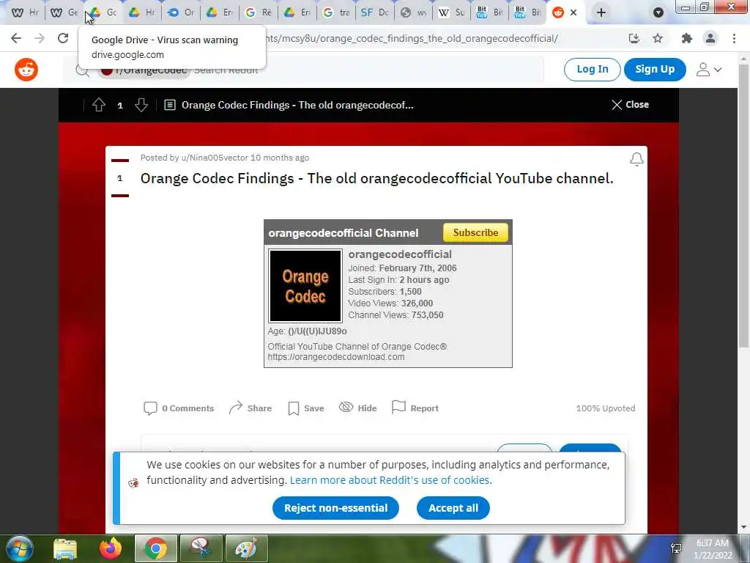Click the text post icon in header
Image resolution: width=750 pixels, height=563 pixels.
170,105
